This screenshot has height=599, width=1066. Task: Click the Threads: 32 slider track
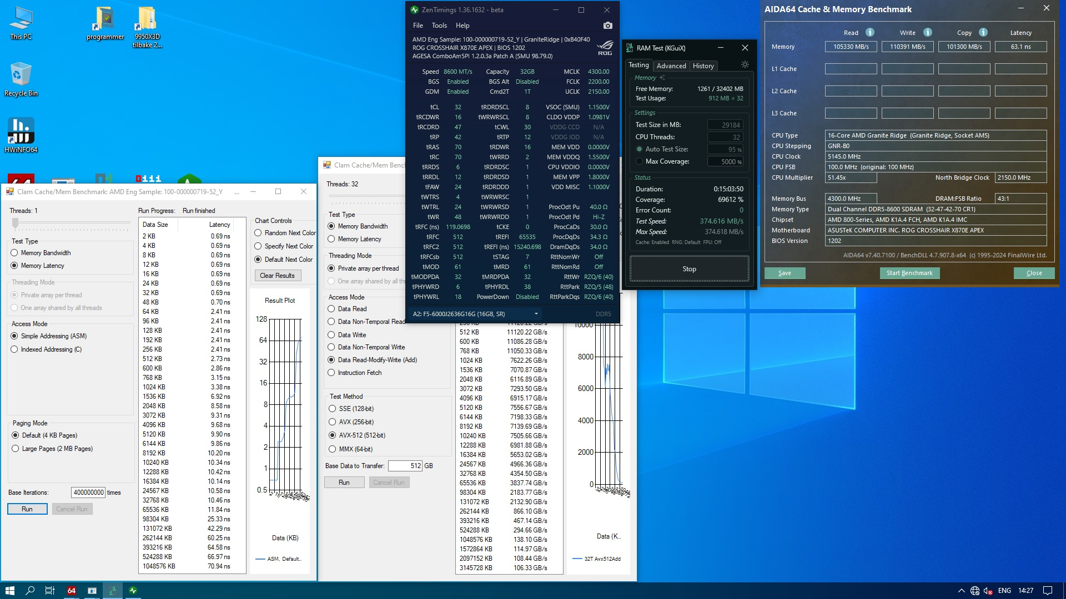(x=366, y=196)
